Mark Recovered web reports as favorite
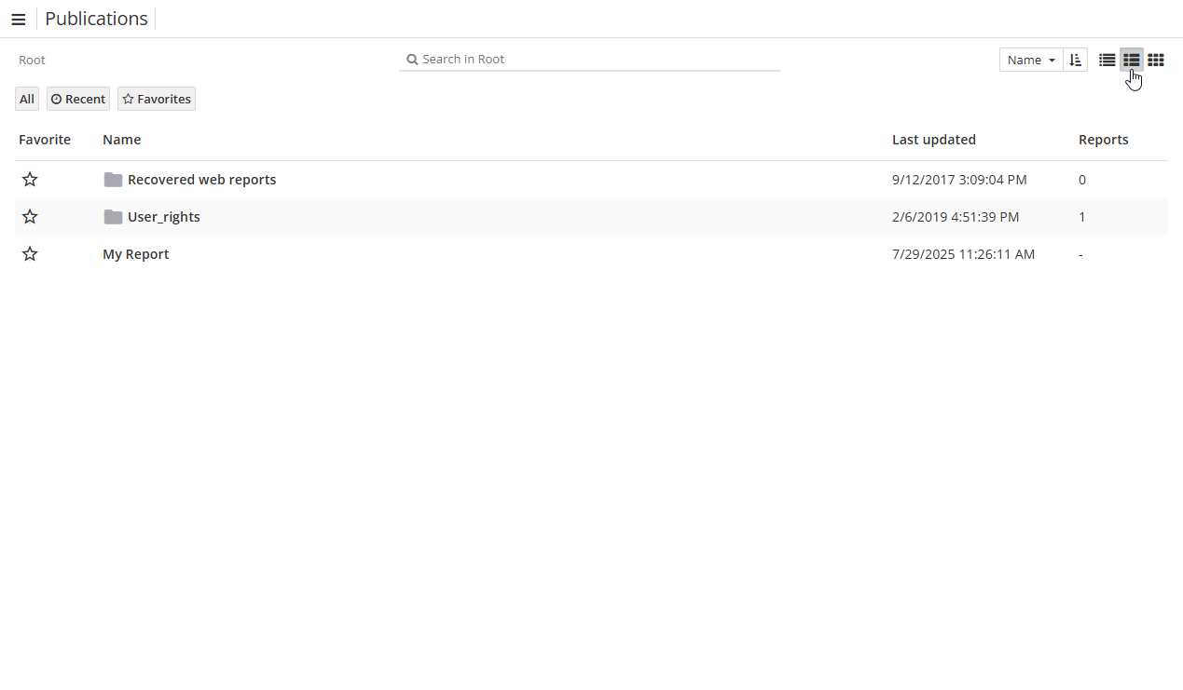 tap(30, 180)
